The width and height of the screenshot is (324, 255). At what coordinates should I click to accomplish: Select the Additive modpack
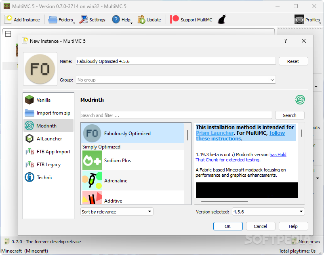133,198
